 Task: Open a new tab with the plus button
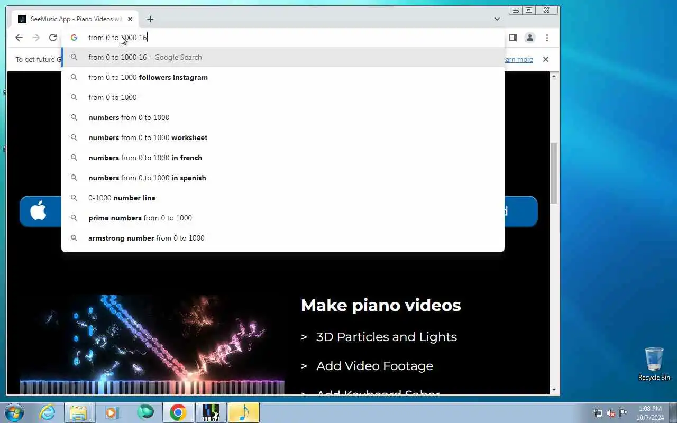[x=150, y=19]
